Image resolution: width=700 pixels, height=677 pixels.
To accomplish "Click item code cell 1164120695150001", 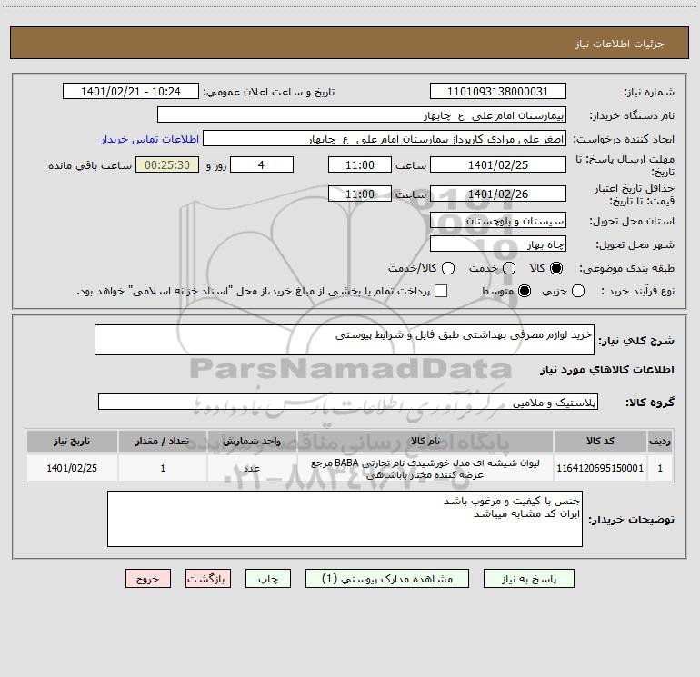I will coord(600,468).
